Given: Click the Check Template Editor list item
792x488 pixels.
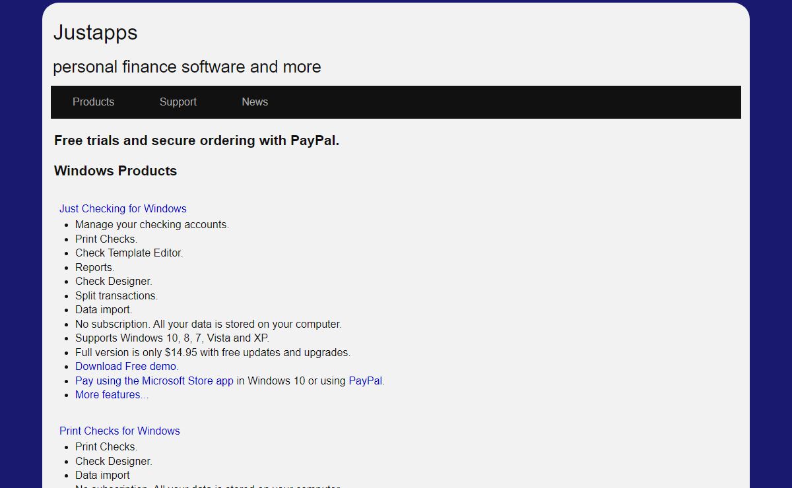Looking at the screenshot, I should (129, 253).
